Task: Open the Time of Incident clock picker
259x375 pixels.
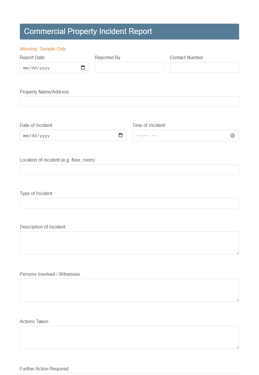Action: click(232, 135)
